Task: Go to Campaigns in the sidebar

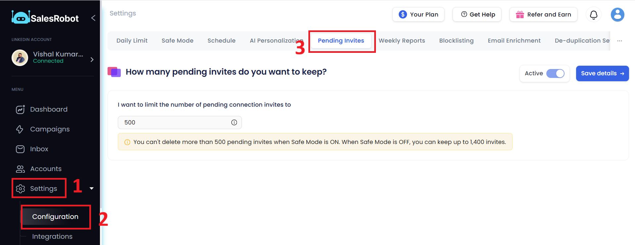Action: 50,129
